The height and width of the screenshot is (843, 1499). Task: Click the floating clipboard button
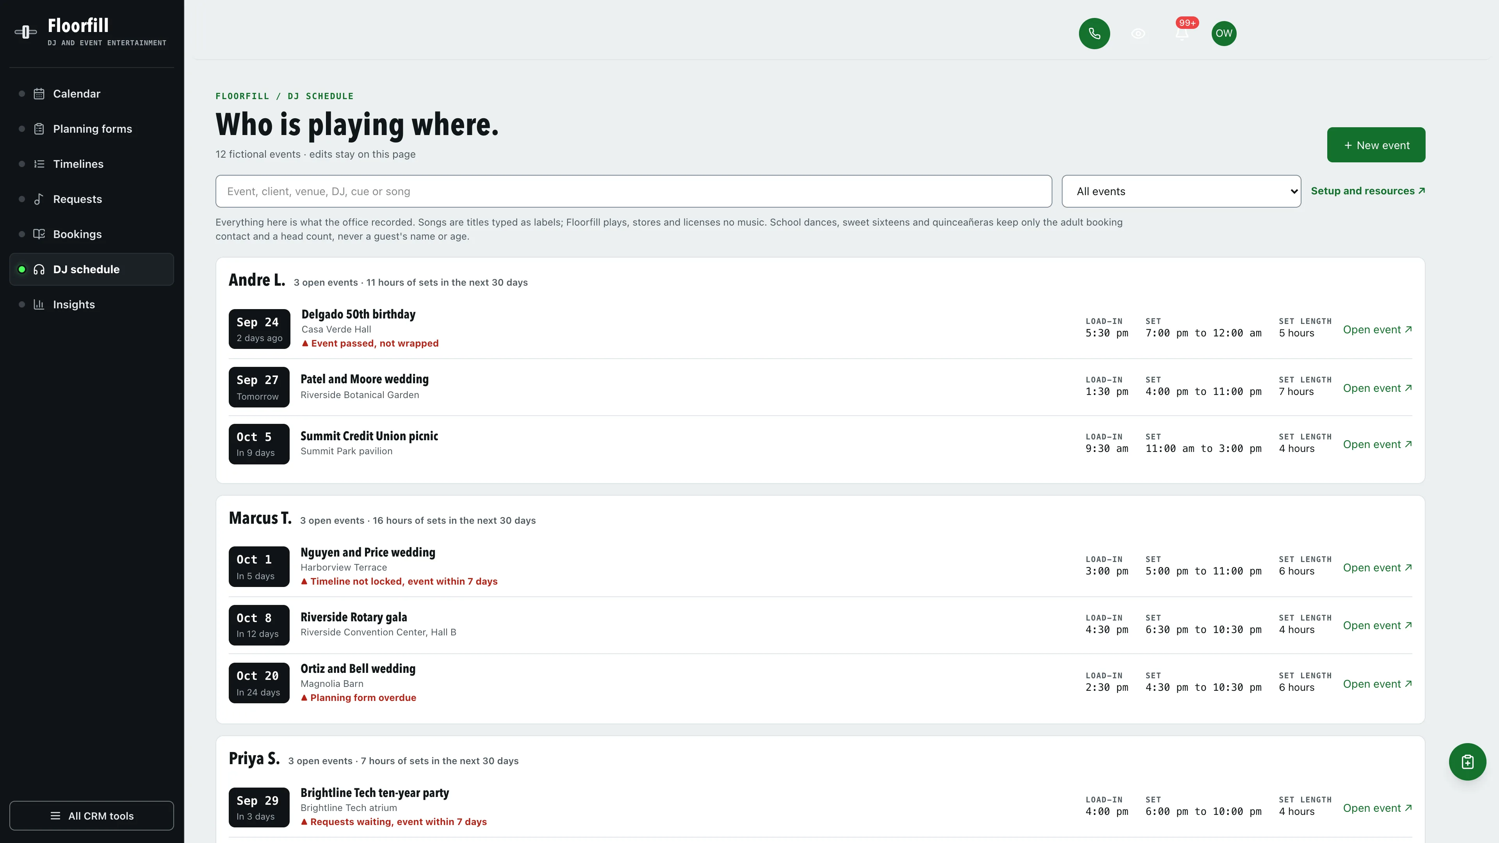tap(1467, 761)
